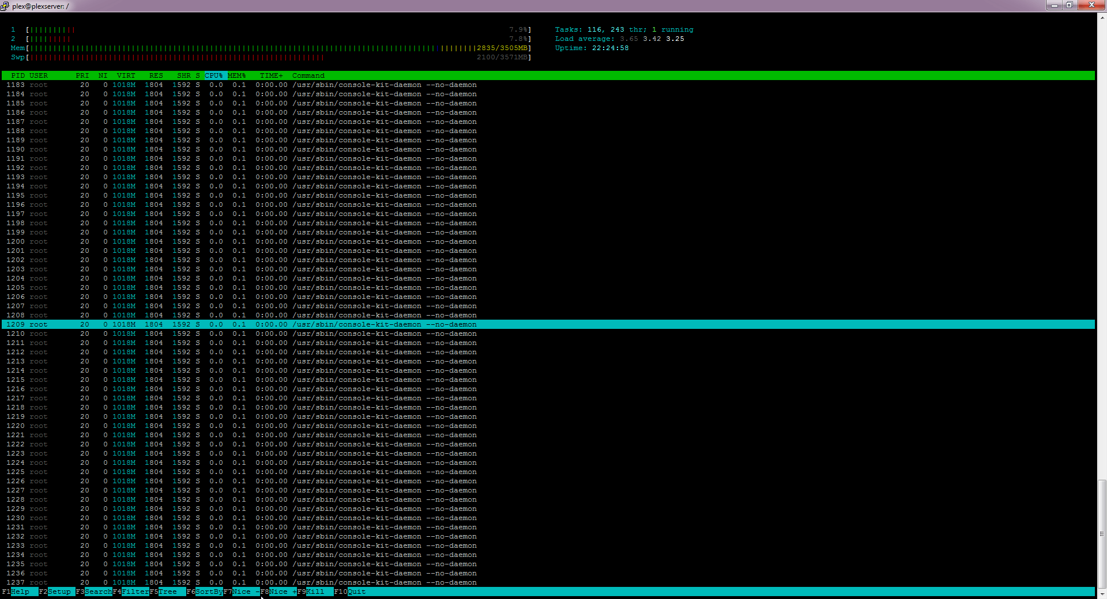
Task: Open the PuTTY system menu icon
Action: point(5,6)
